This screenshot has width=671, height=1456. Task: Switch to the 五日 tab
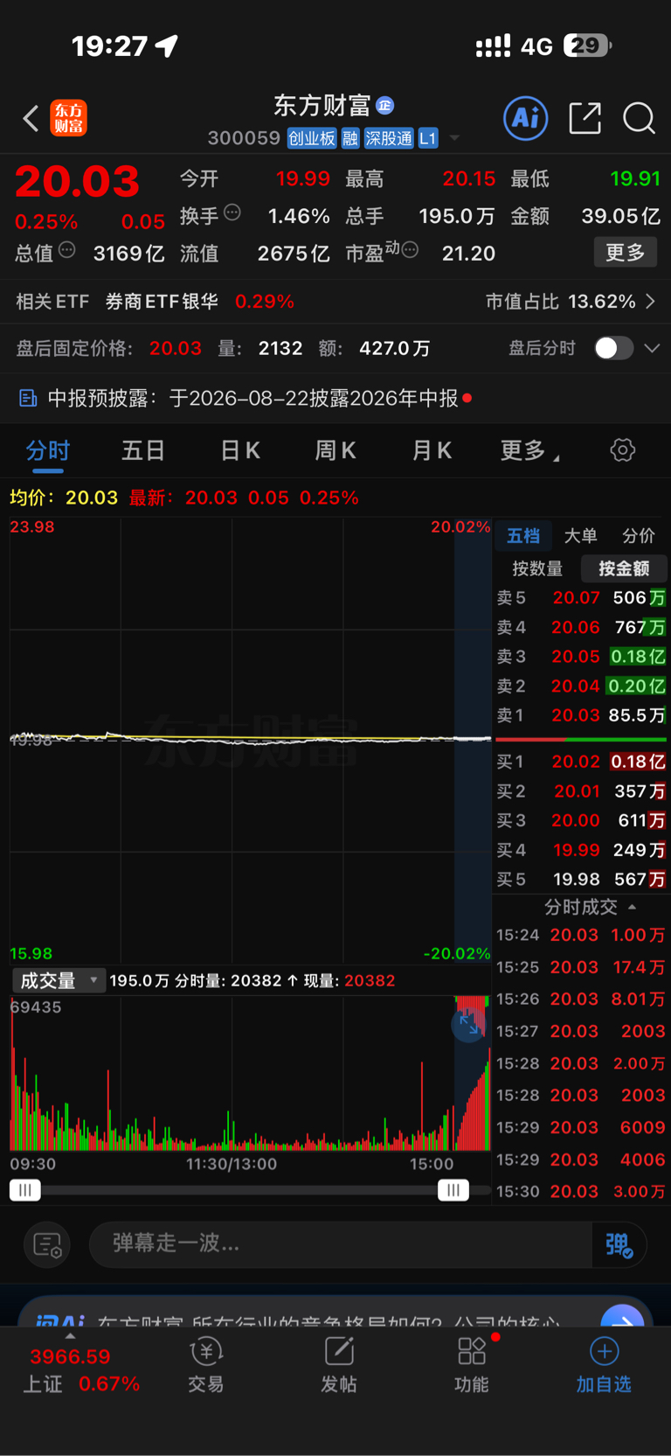143,450
